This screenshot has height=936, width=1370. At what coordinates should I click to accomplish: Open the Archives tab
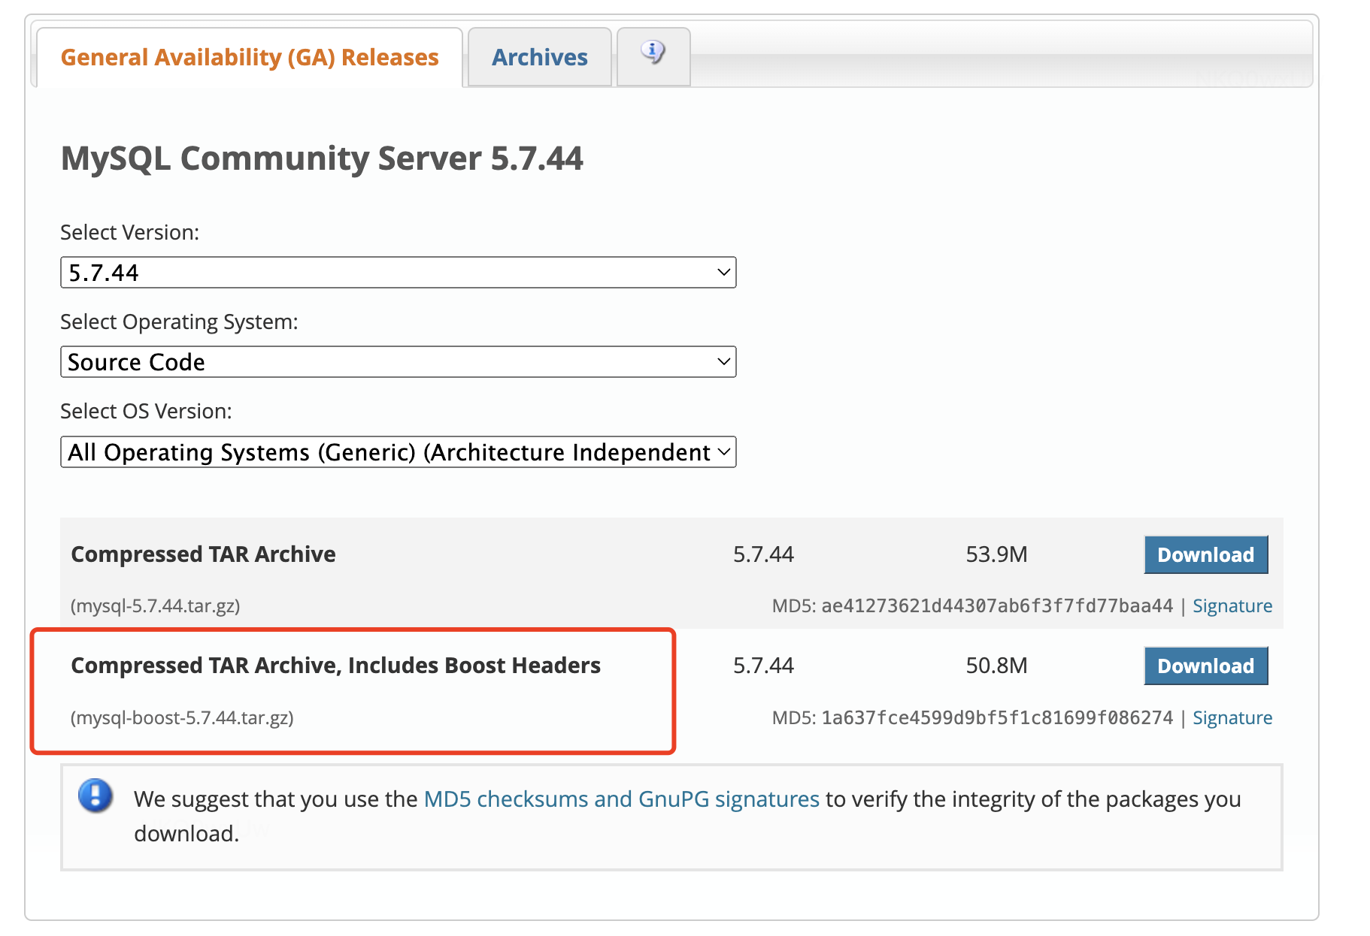pyautogui.click(x=540, y=58)
